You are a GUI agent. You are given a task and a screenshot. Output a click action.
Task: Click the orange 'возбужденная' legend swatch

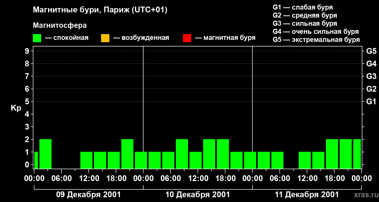point(105,38)
